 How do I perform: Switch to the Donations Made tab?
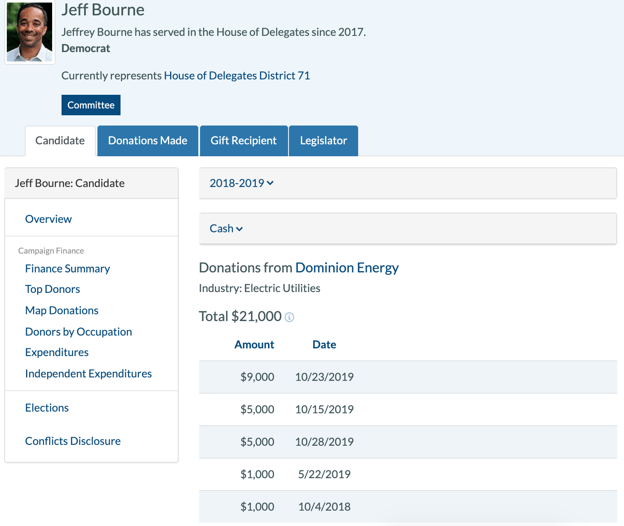tap(148, 141)
